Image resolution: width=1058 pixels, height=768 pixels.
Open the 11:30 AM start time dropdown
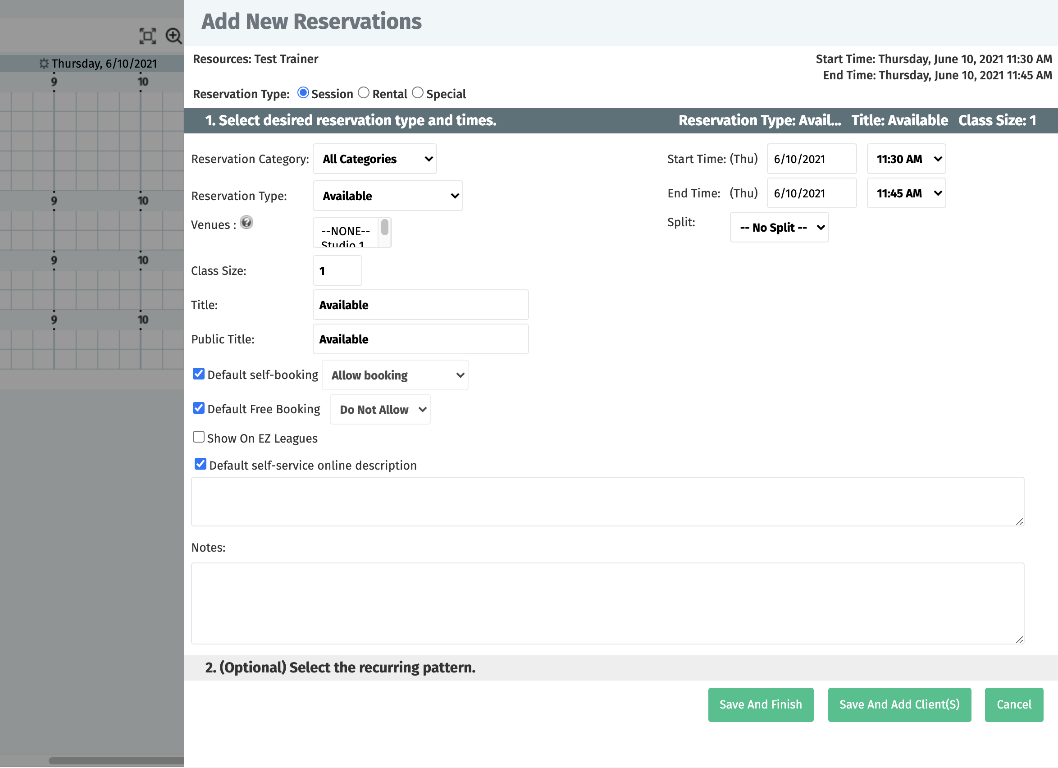(906, 159)
